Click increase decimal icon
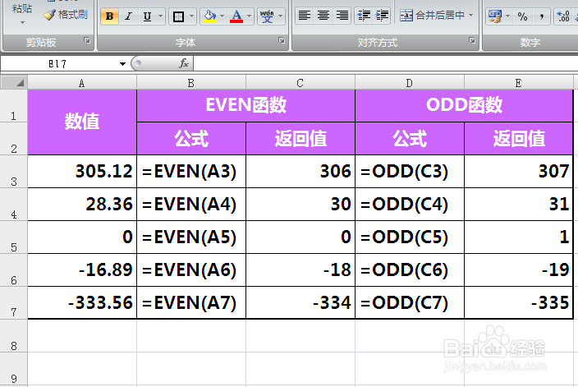578x387 pixels. click(x=563, y=16)
